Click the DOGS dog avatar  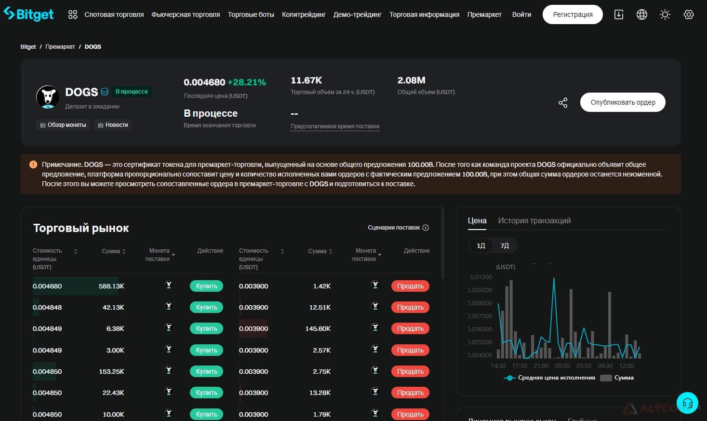(48, 97)
